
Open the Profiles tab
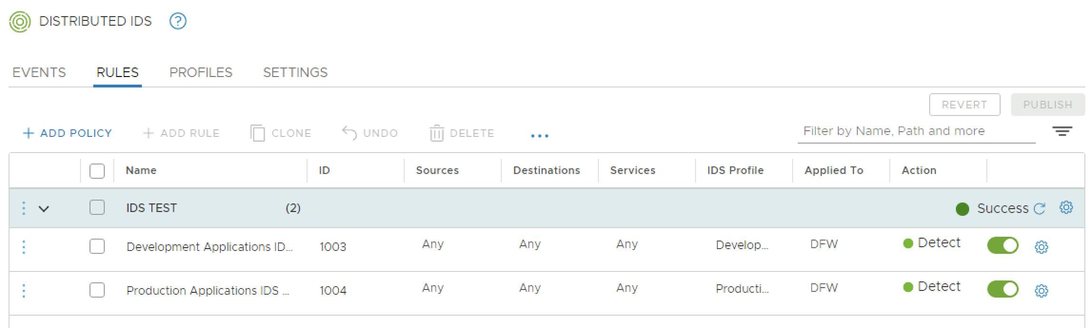click(201, 73)
